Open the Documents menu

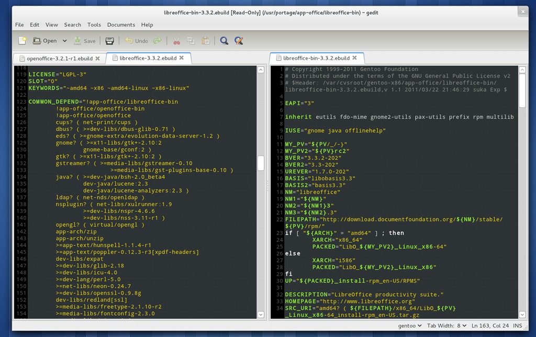pyautogui.click(x=121, y=25)
